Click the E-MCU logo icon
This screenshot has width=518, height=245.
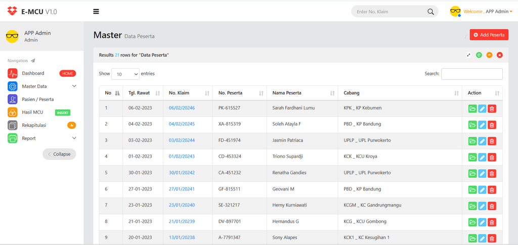click(x=12, y=11)
